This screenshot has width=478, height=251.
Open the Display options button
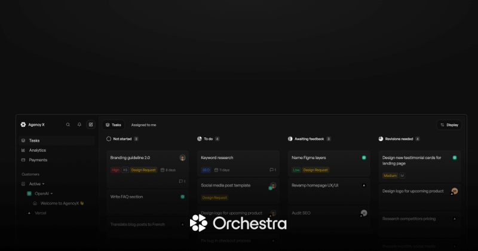[449, 125]
